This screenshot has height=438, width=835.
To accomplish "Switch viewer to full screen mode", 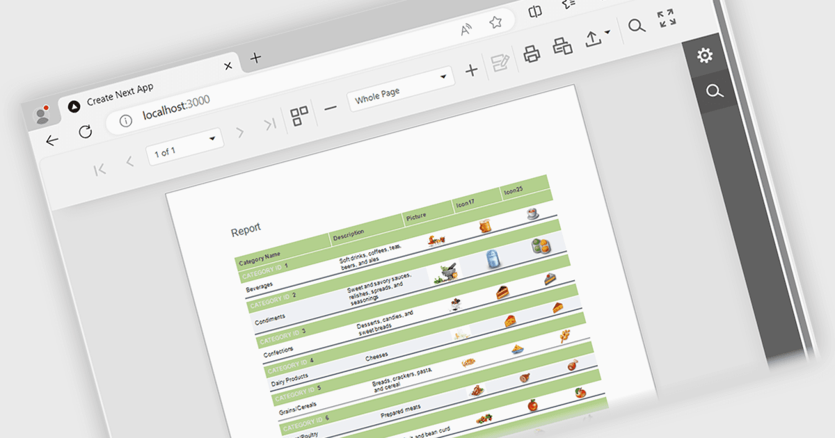I will (667, 19).
